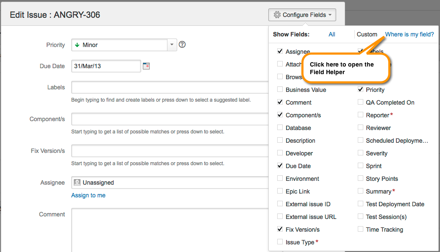Check the Epic Link field checkbox

pyautogui.click(x=280, y=191)
